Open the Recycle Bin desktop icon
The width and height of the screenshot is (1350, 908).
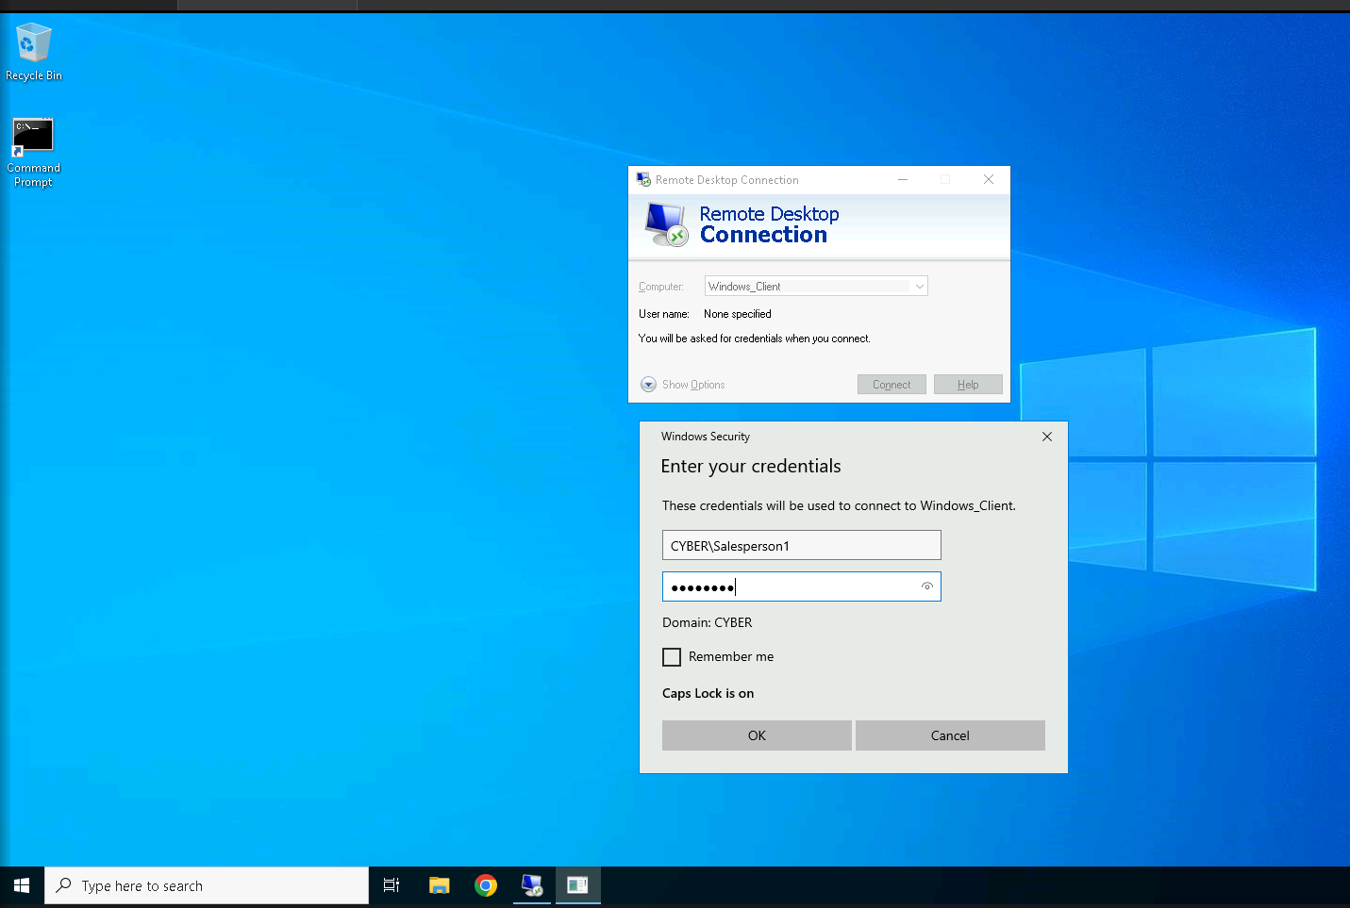coord(34,53)
